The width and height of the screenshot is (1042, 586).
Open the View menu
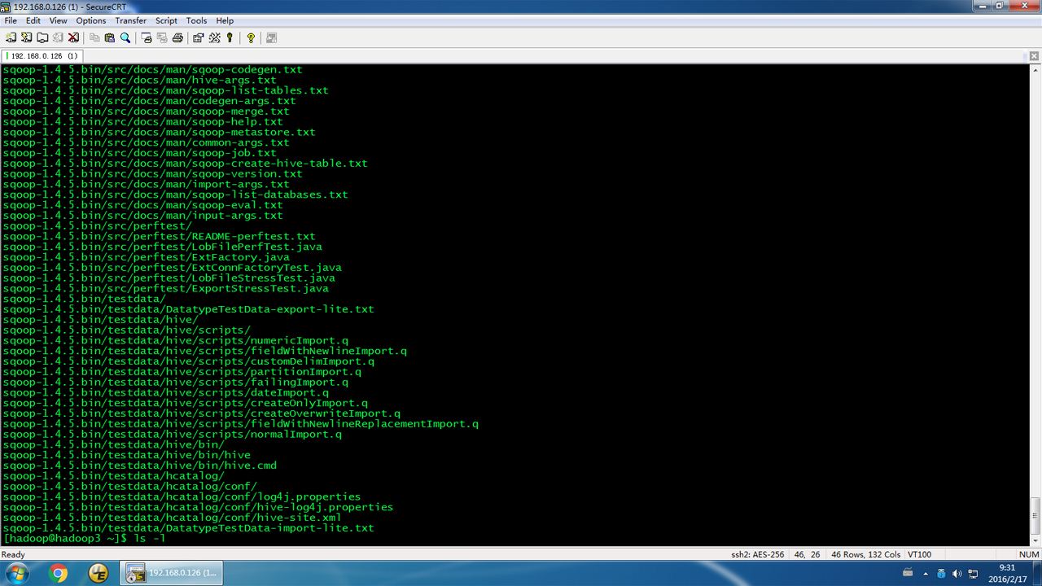click(59, 20)
